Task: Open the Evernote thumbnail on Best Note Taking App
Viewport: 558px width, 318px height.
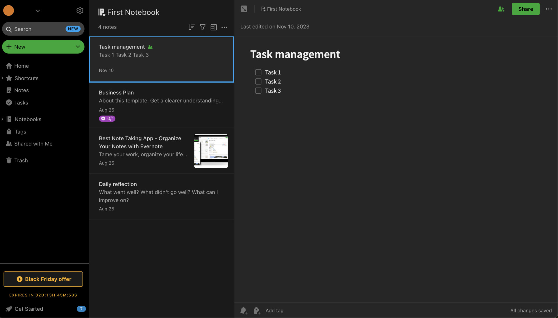Action: click(211, 151)
